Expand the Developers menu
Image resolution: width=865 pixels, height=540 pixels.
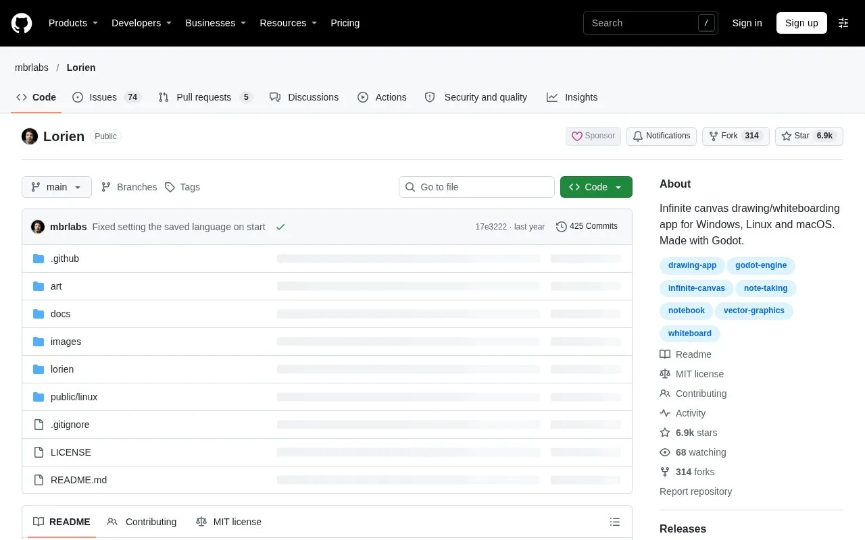tap(142, 23)
